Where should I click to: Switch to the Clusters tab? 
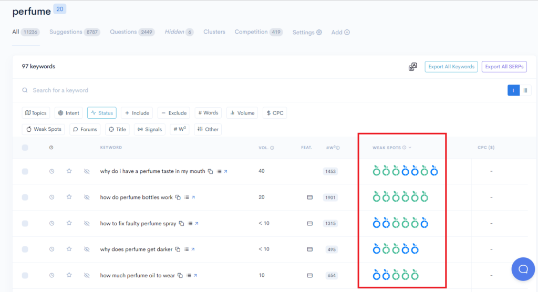click(214, 32)
